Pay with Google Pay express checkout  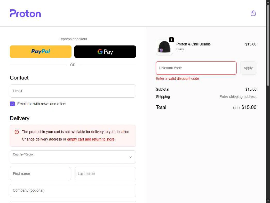105,52
